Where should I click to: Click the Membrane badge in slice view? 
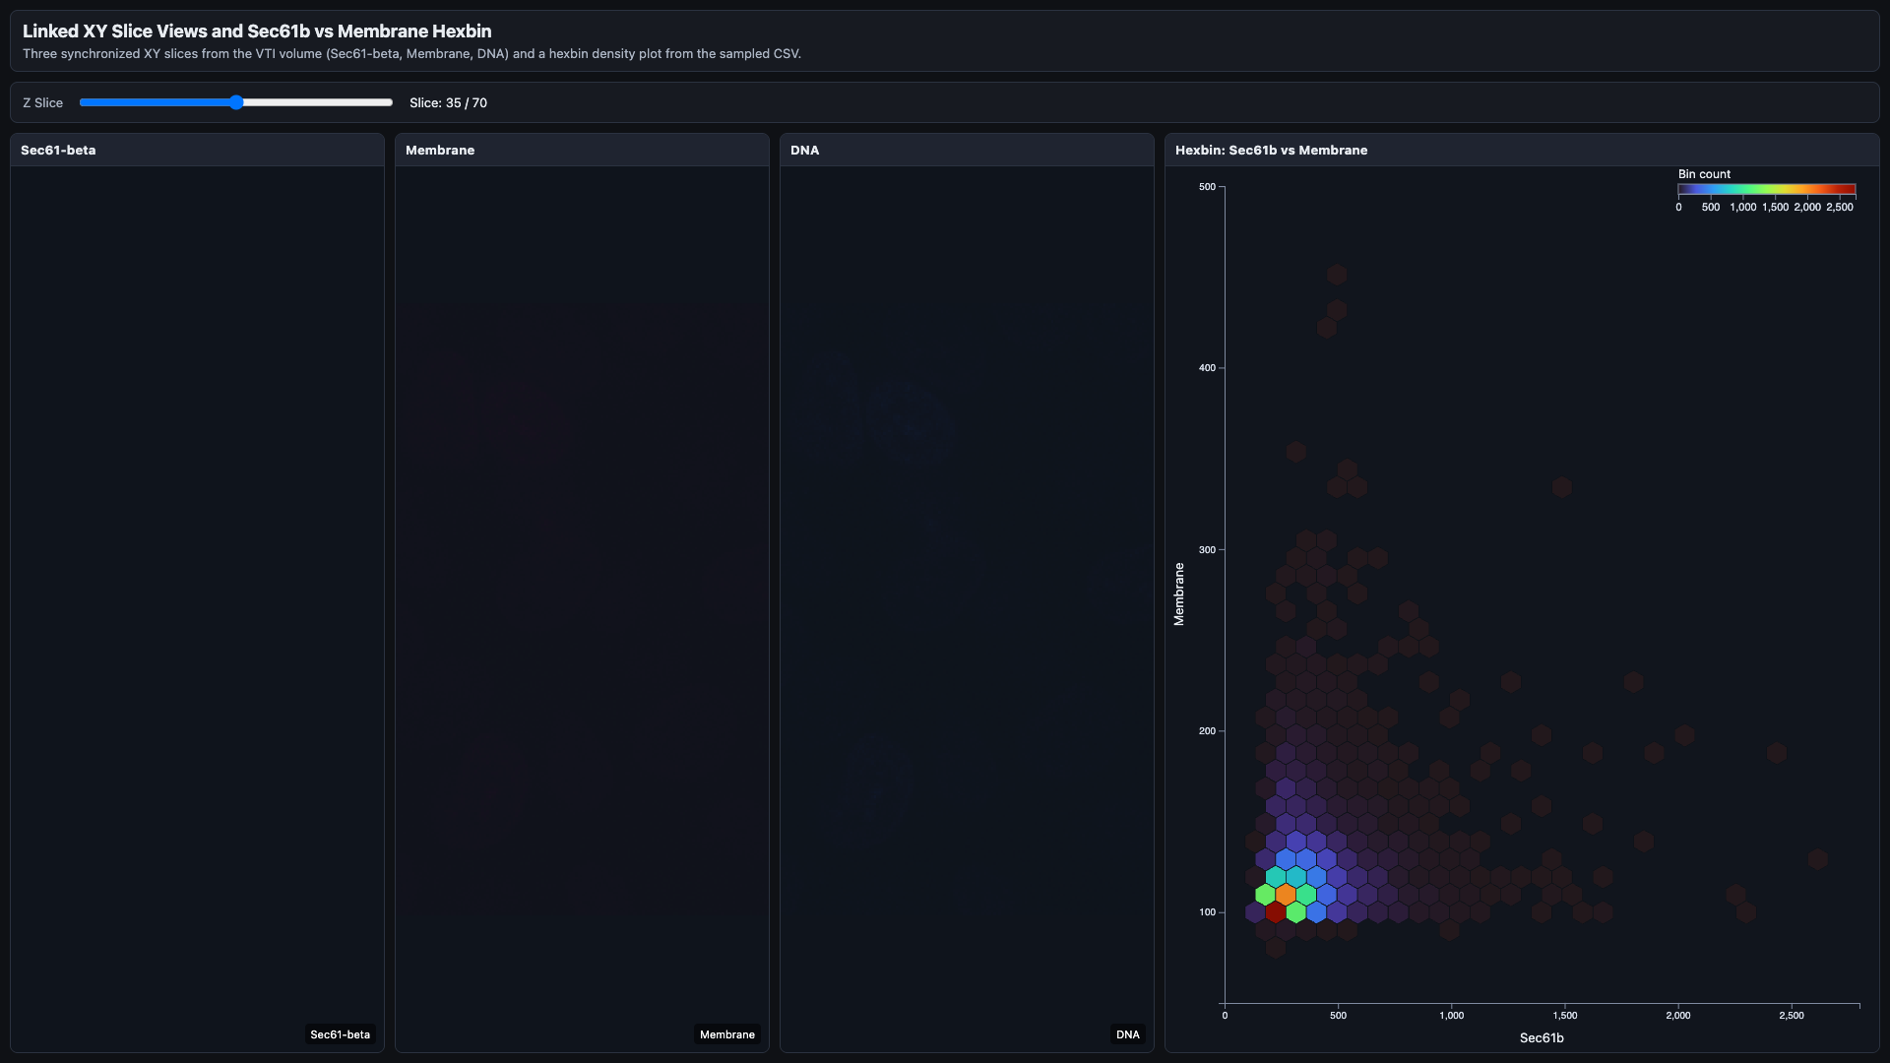tap(727, 1034)
